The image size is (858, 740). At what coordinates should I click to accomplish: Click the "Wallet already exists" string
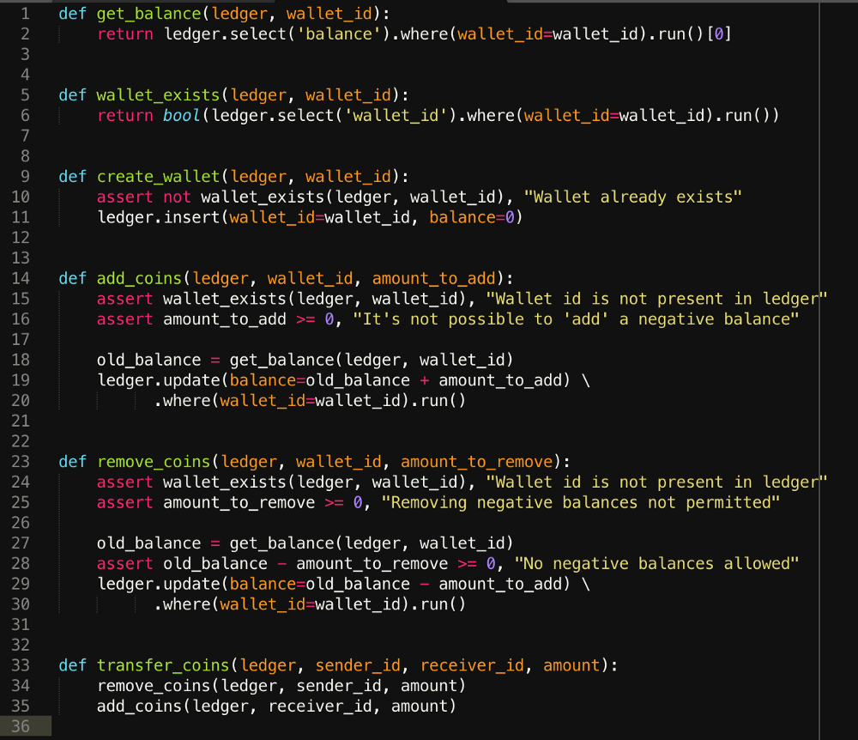point(633,197)
